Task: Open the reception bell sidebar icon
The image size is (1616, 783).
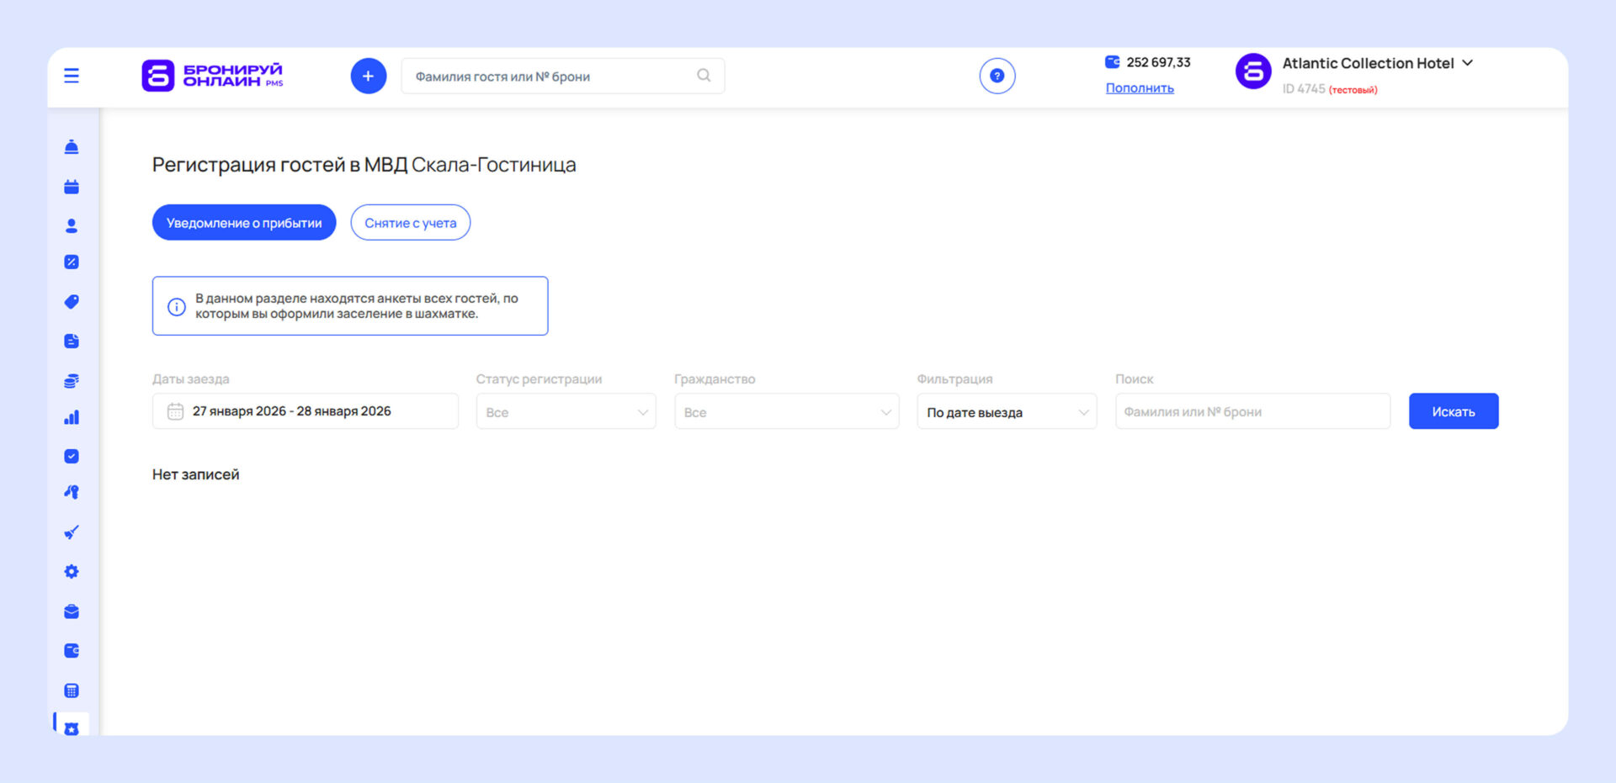Action: (x=72, y=147)
